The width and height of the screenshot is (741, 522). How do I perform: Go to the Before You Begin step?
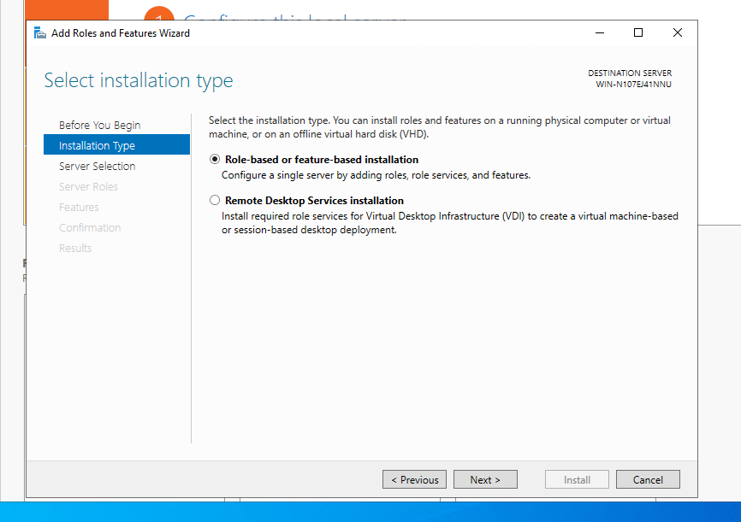click(99, 126)
